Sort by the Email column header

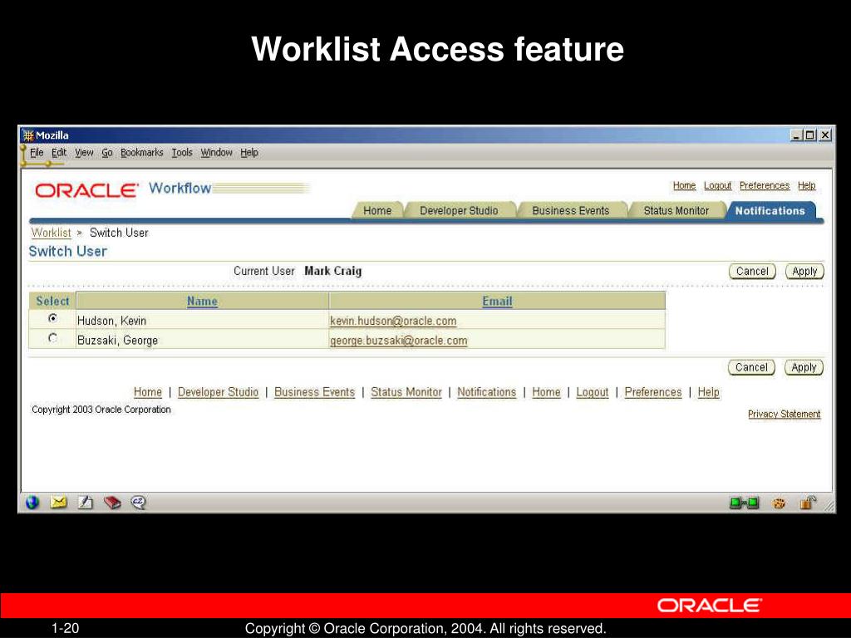[497, 301]
